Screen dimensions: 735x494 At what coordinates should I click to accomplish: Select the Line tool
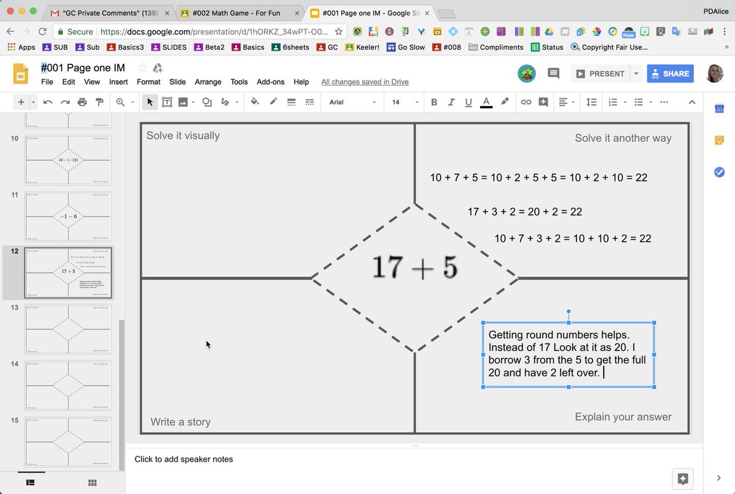(x=225, y=102)
